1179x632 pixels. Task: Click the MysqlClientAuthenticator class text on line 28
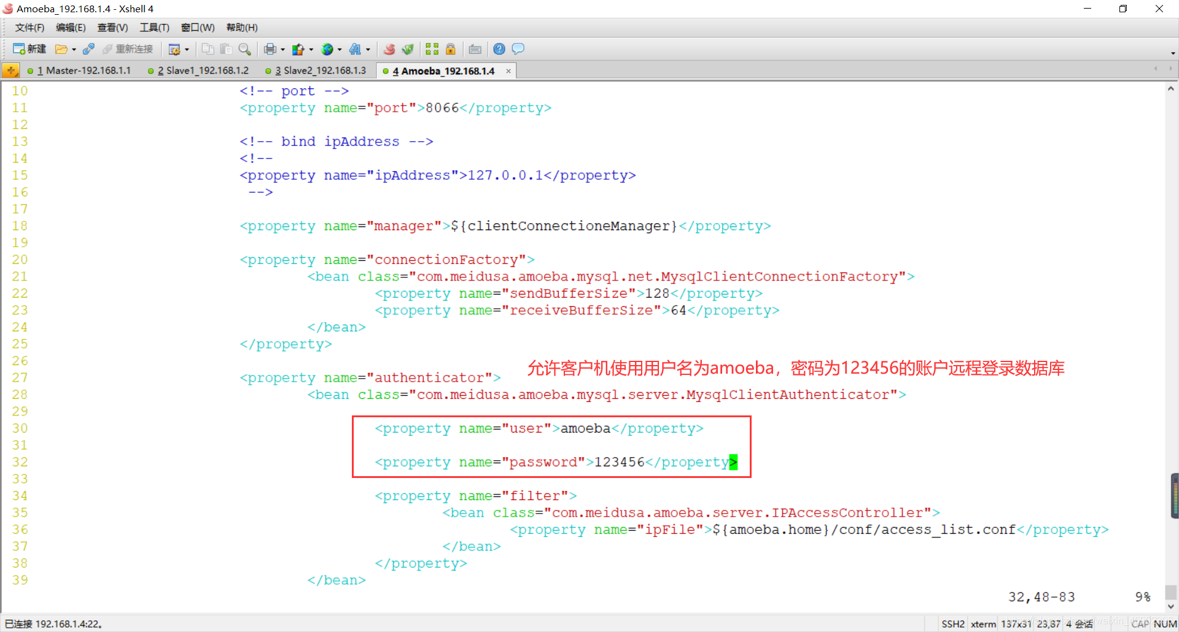pos(788,395)
